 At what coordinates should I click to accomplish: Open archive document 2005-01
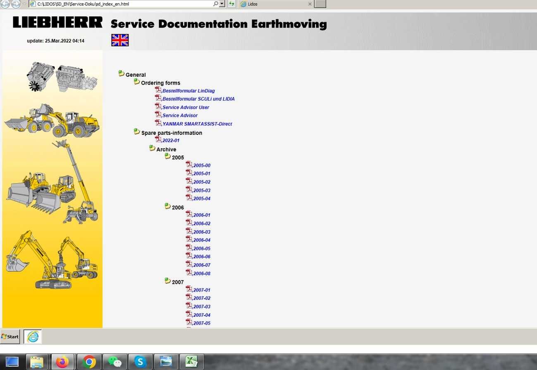[x=202, y=174]
